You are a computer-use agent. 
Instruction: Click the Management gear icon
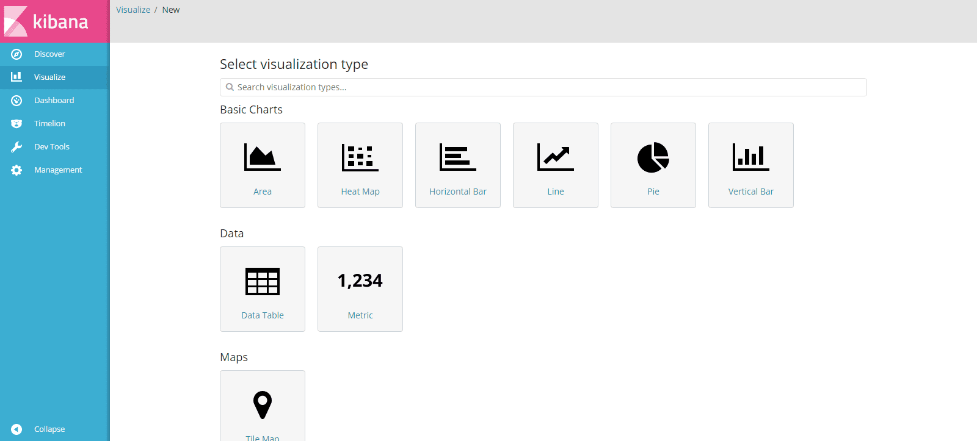(x=16, y=170)
